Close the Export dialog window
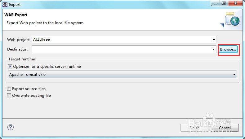The height and width of the screenshot is (139, 245). 235,3
